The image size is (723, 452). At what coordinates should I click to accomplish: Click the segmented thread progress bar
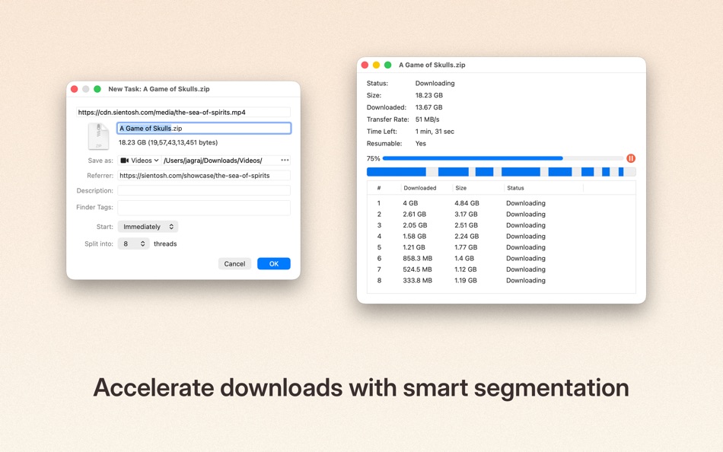click(502, 172)
